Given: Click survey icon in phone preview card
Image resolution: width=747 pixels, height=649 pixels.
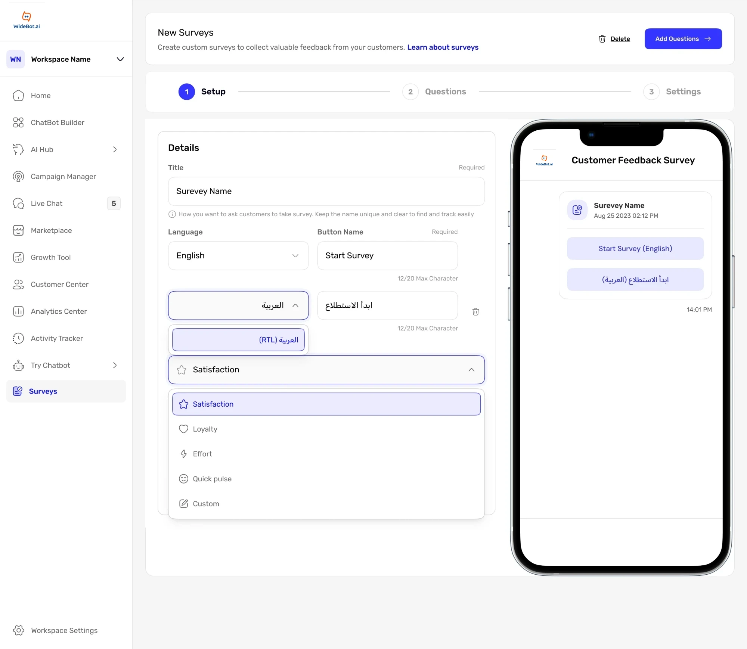Looking at the screenshot, I should pyautogui.click(x=577, y=210).
